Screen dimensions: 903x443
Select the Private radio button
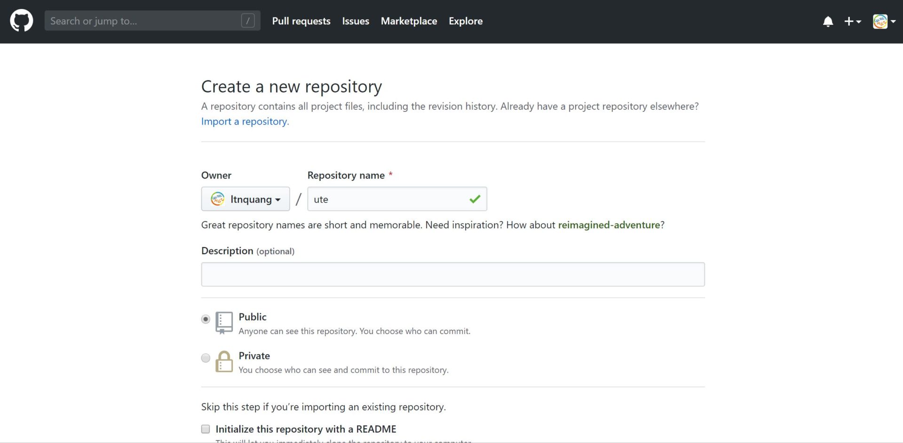click(206, 358)
